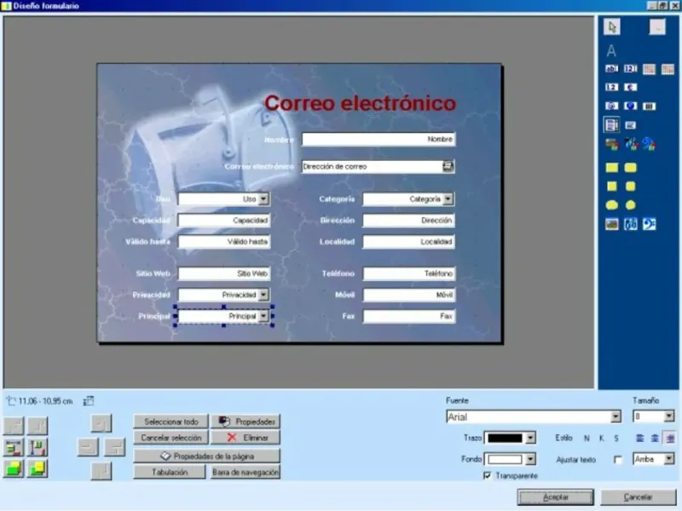Open the Fuente font dropdown
The image size is (682, 511).
click(x=616, y=416)
